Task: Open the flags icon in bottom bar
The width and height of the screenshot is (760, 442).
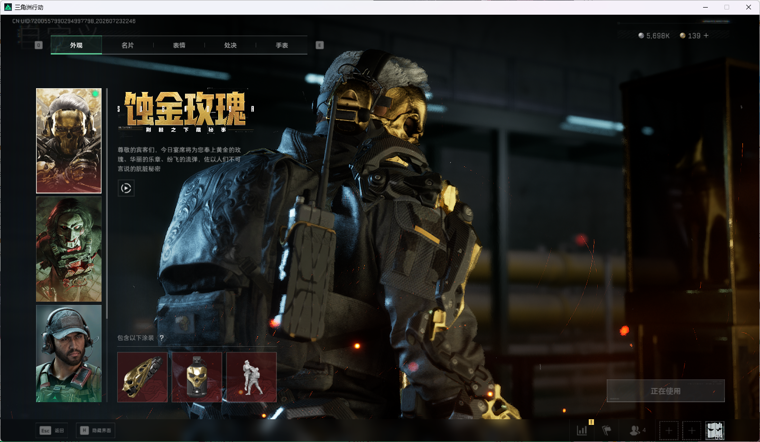Action: coord(607,431)
